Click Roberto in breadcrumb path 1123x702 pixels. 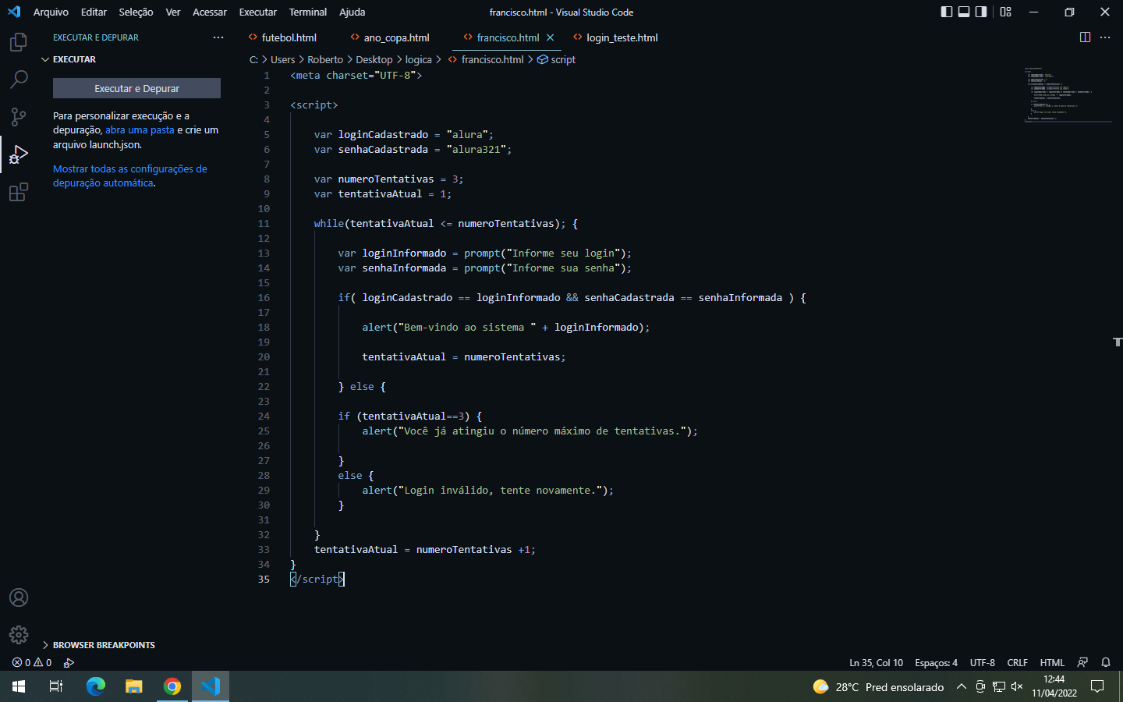coord(325,59)
